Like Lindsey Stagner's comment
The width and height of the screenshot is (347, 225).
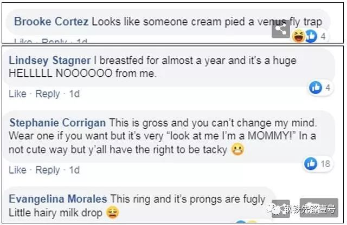(x=17, y=94)
